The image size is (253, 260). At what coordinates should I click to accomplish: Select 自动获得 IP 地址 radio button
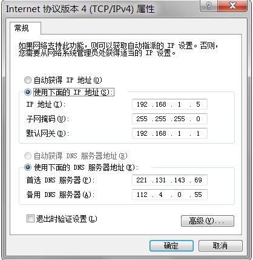(x=28, y=80)
